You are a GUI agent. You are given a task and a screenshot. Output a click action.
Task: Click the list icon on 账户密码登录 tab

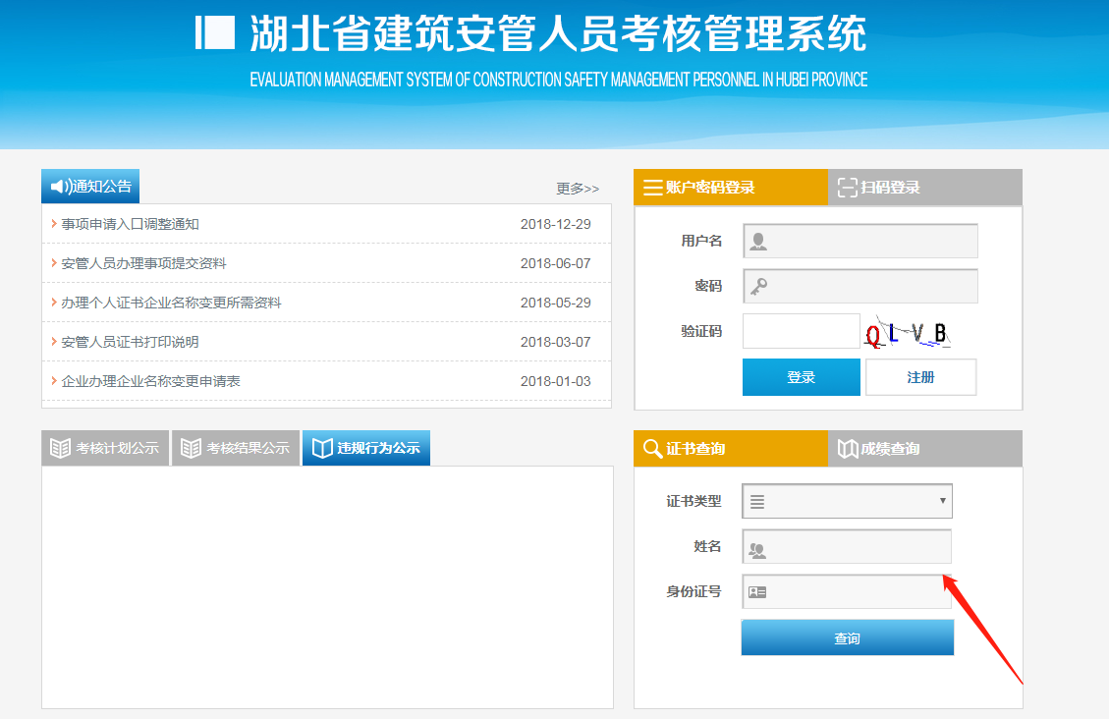[x=655, y=187]
